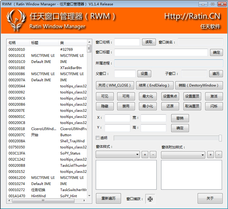Adjust the transparency slider handle
The height and width of the screenshot is (209, 228).
pyautogui.click(x=220, y=138)
